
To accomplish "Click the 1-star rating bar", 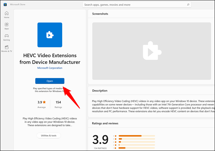I will 136,148.
